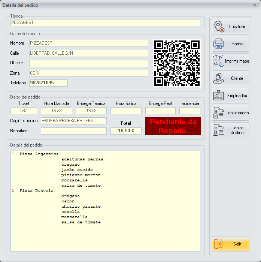The height and width of the screenshot is (262, 261).
Task: Select the Teléfono number field
Action: tap(48, 83)
